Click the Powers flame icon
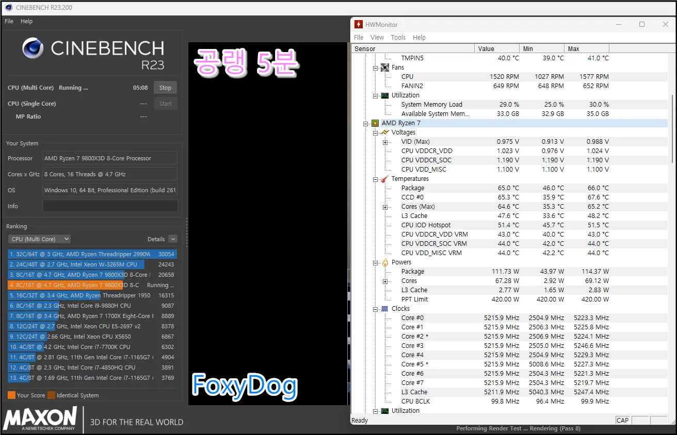The image size is (677, 435). click(x=384, y=262)
